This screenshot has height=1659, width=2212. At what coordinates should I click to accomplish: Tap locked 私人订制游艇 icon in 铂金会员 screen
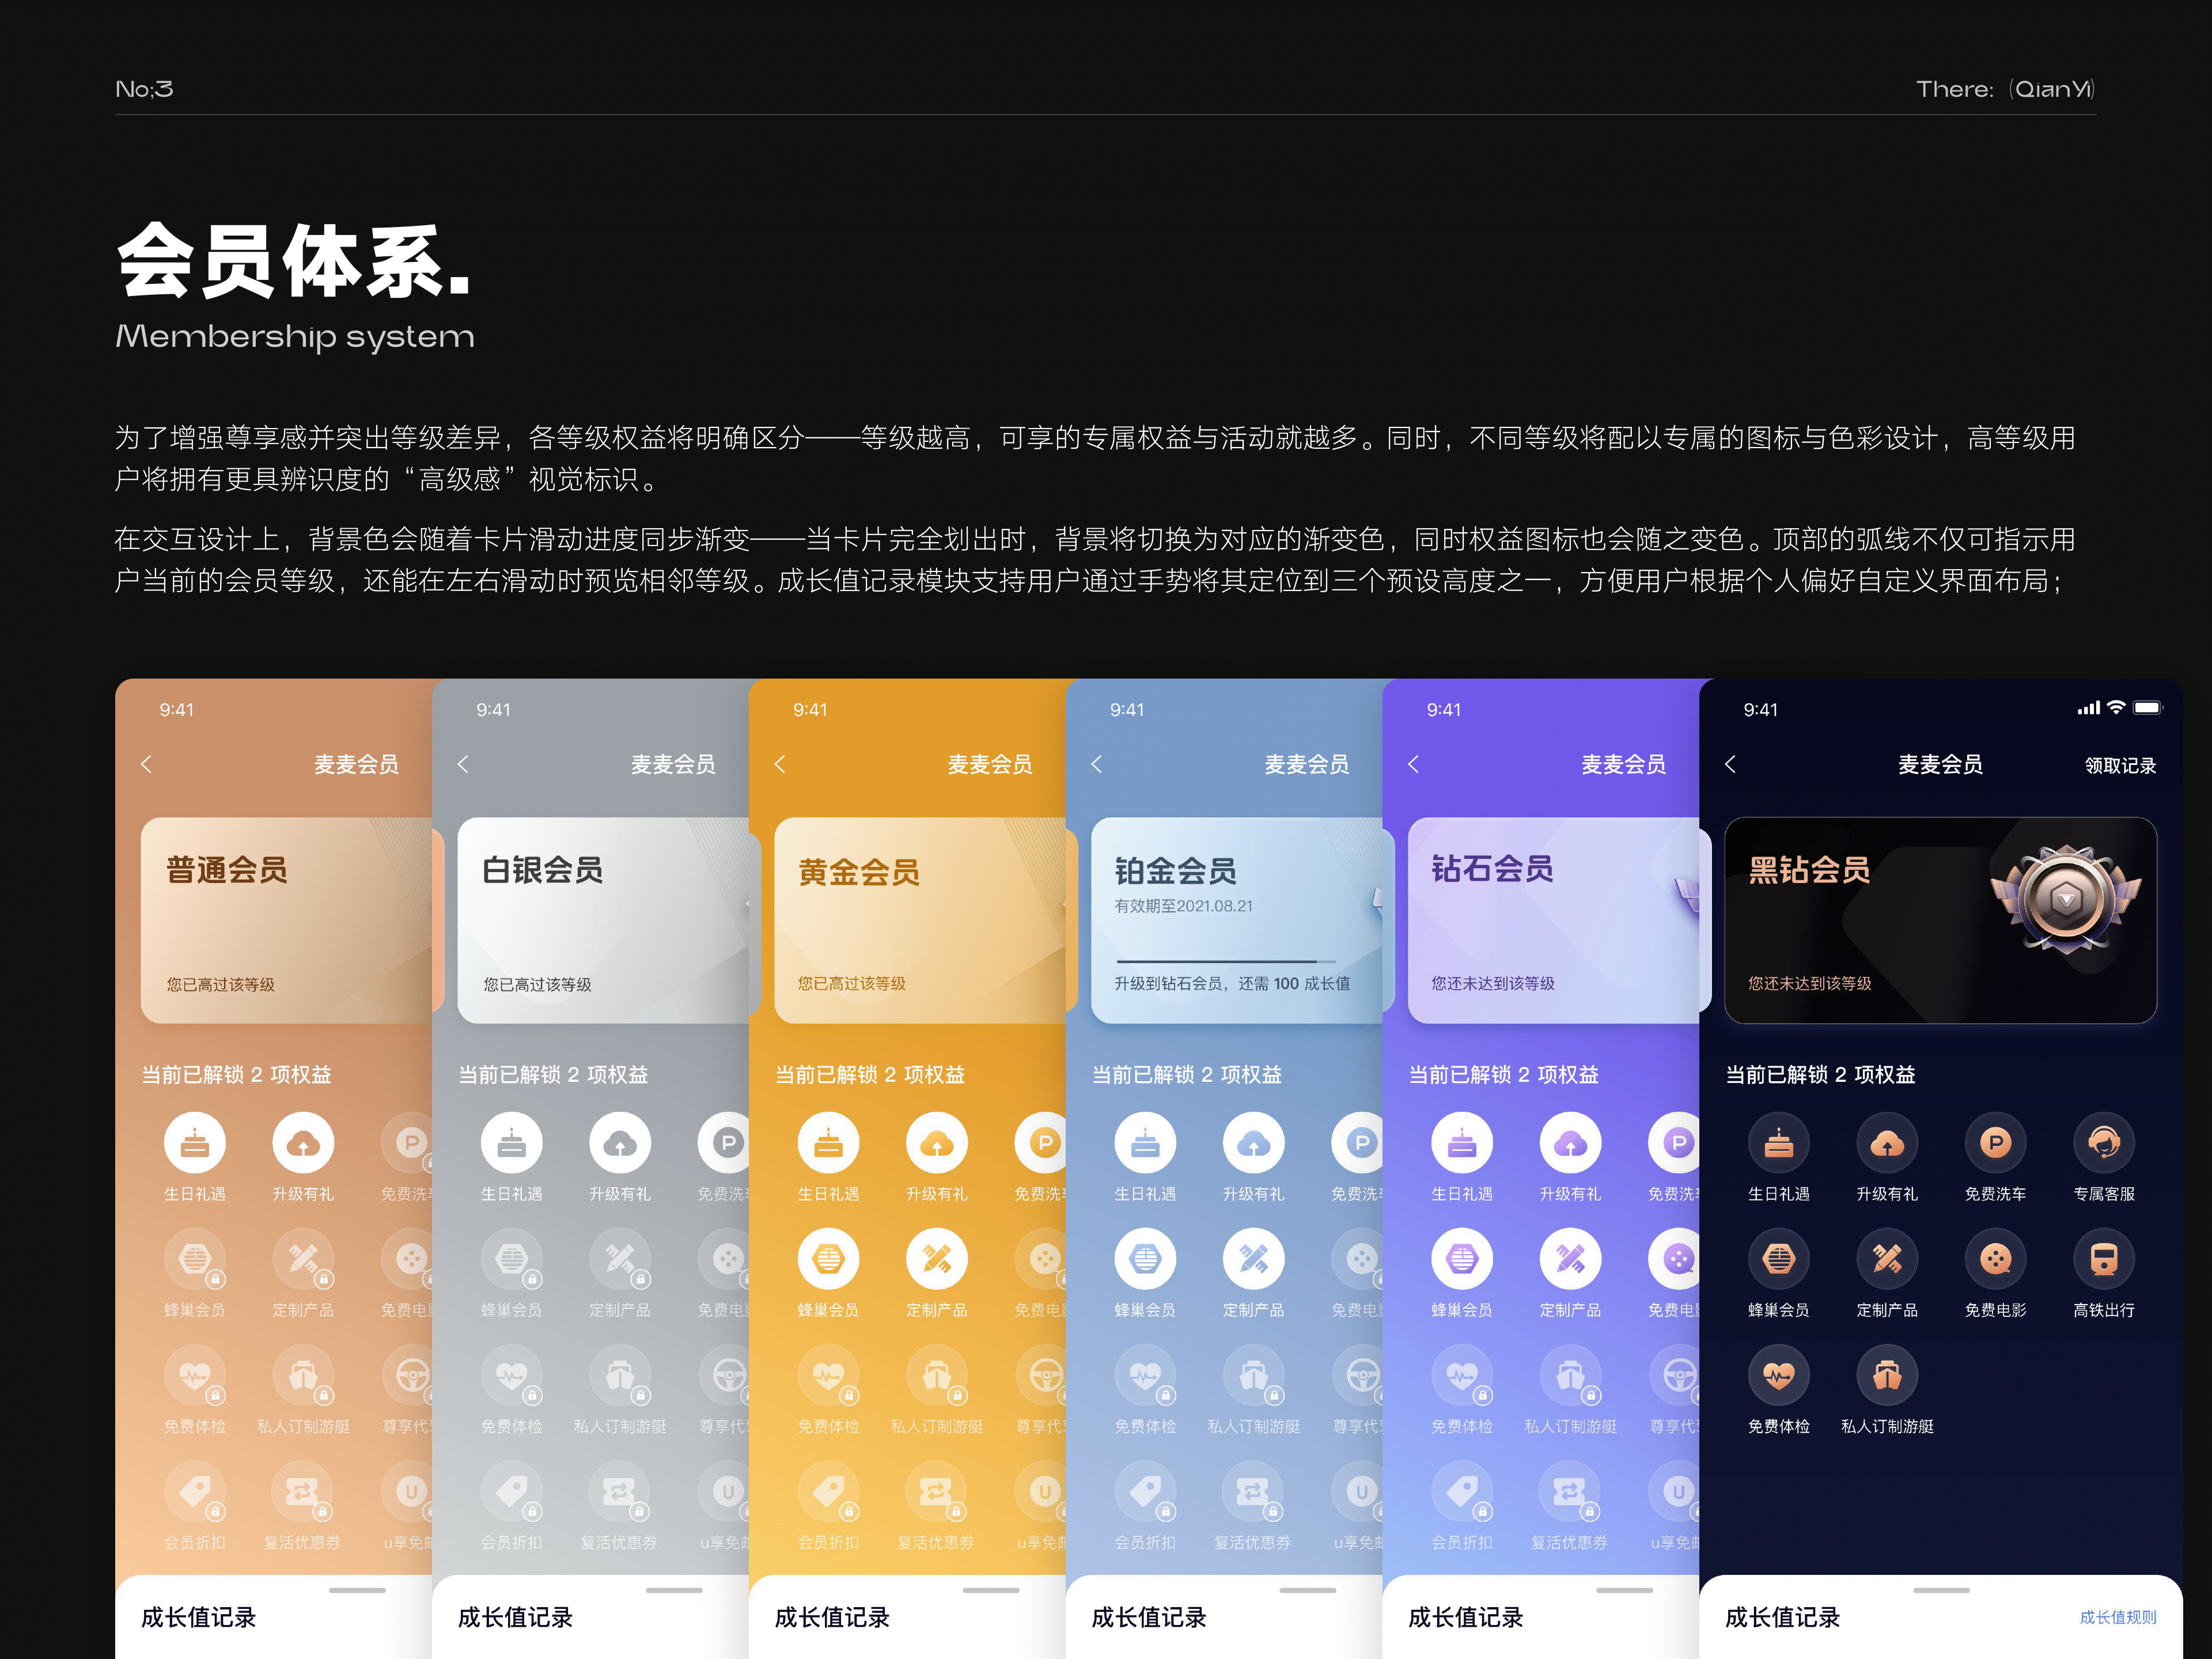click(x=1254, y=1375)
